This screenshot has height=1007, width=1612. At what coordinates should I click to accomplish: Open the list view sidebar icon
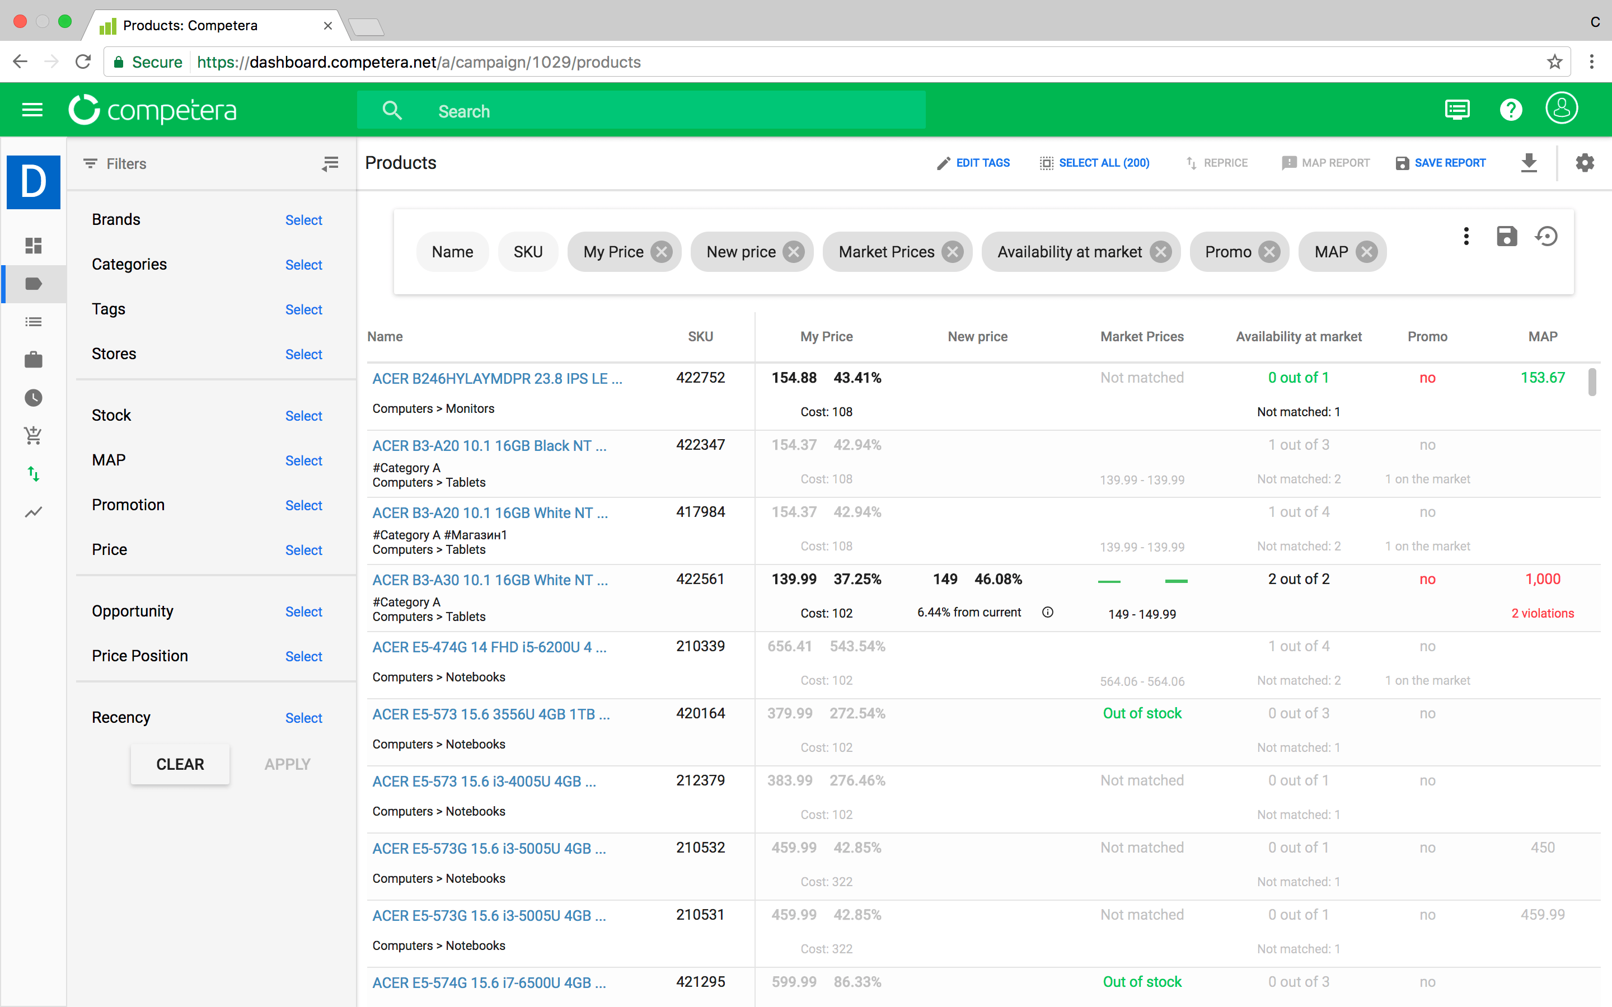(x=34, y=322)
